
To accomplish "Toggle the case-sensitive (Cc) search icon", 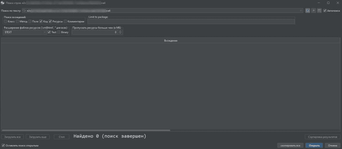I will (308, 11).
